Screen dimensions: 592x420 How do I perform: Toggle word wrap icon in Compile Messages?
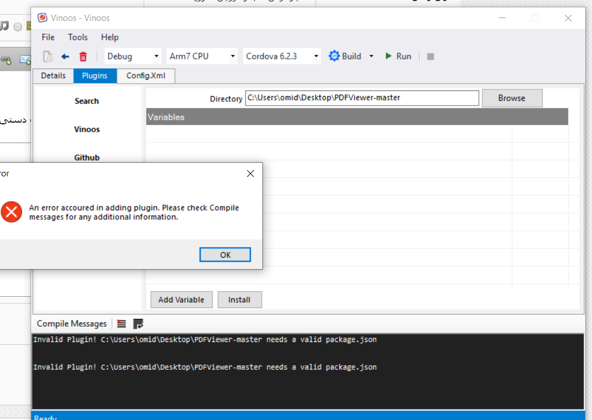pos(138,324)
